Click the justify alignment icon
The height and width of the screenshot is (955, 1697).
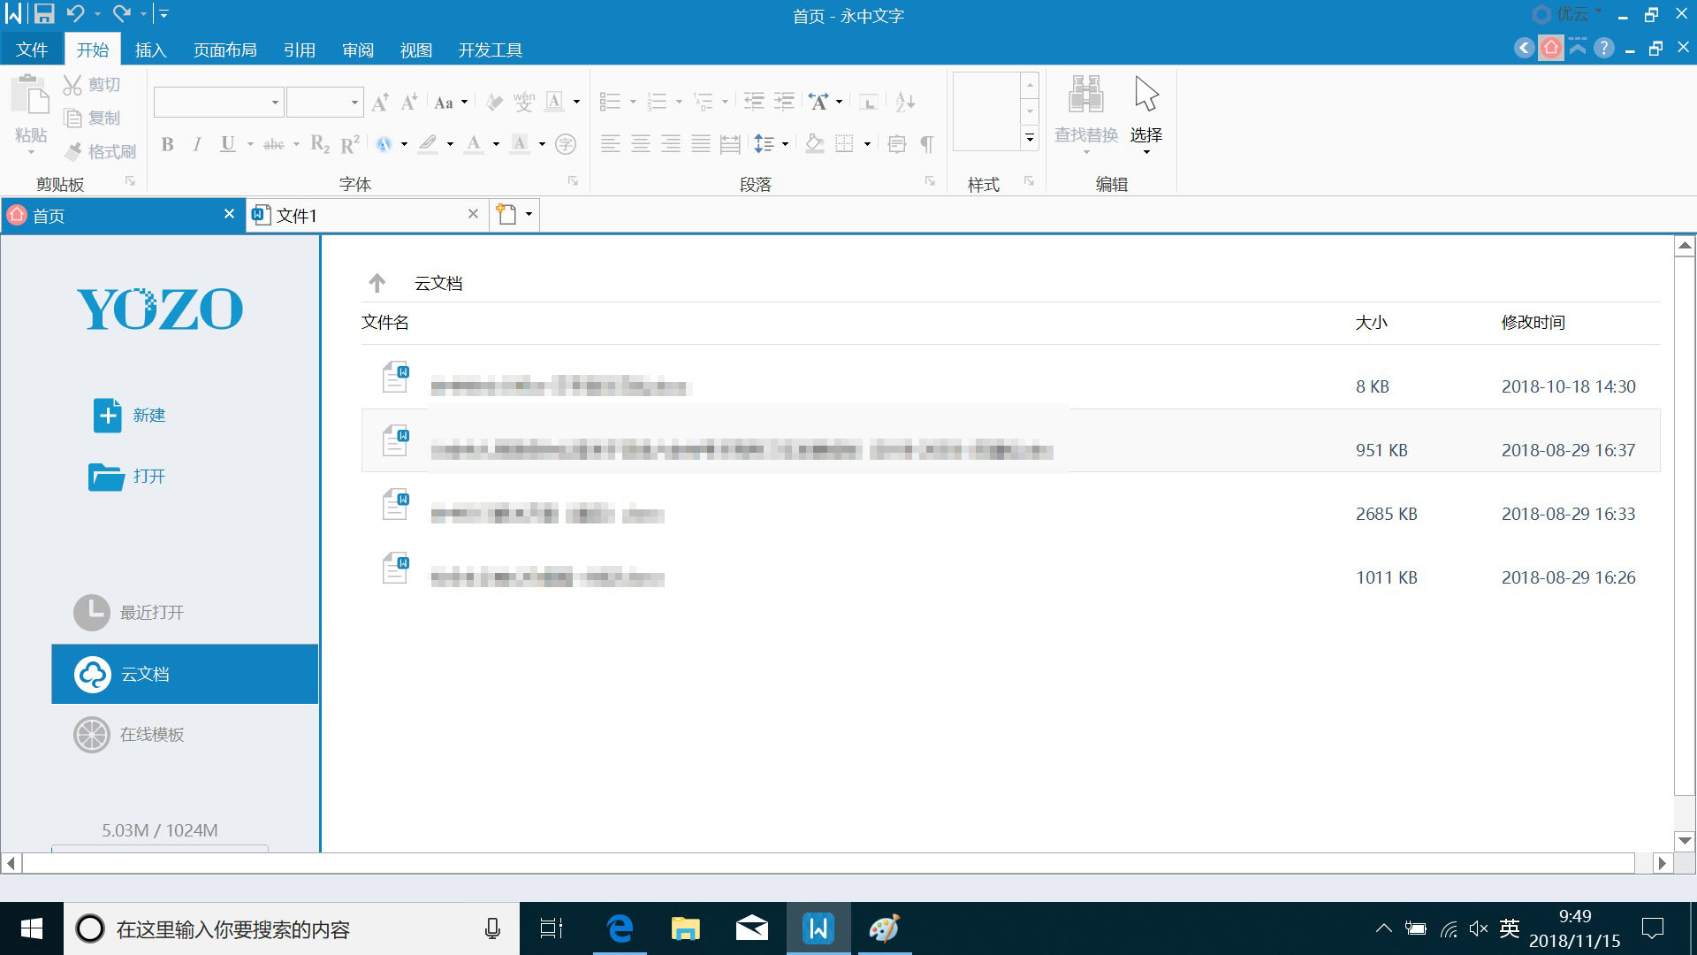(x=701, y=144)
